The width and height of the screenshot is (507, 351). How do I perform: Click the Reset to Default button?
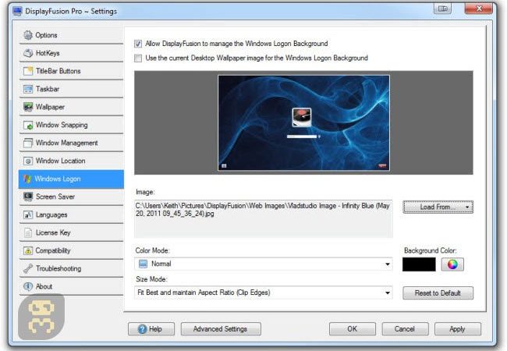(438, 293)
